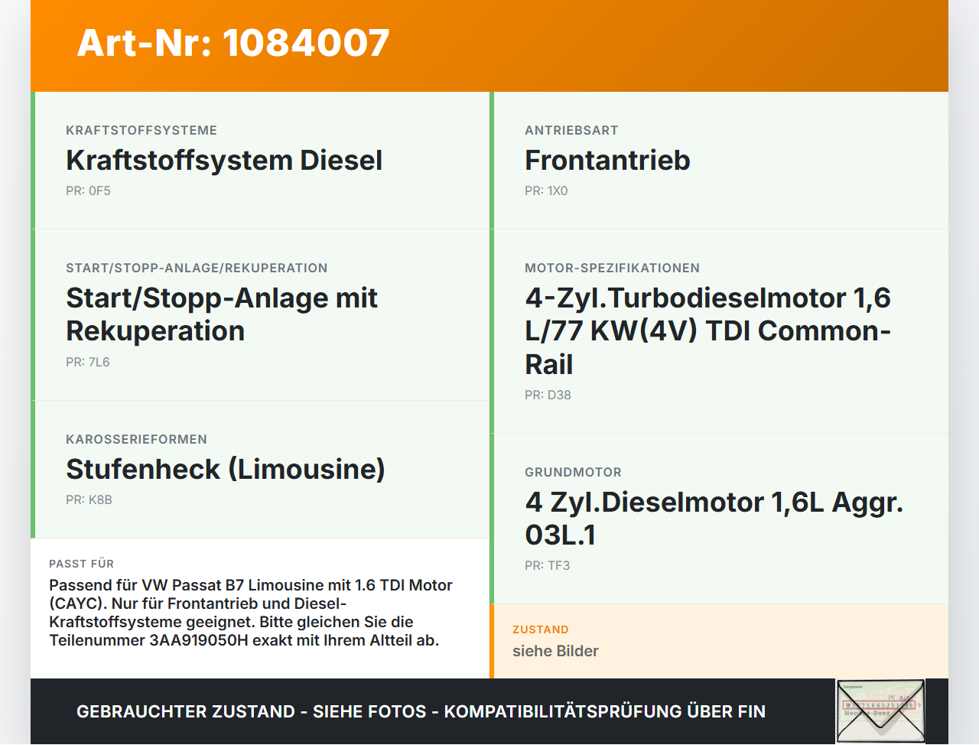Image resolution: width=979 pixels, height=745 pixels.
Task: Select the PR: 7L6 code
Action: point(88,362)
